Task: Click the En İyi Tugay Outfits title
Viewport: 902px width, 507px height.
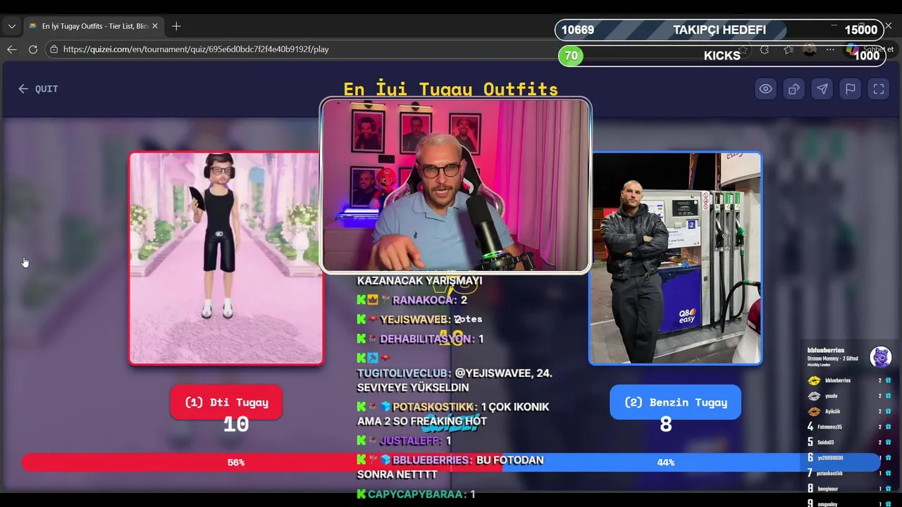Action: click(450, 89)
